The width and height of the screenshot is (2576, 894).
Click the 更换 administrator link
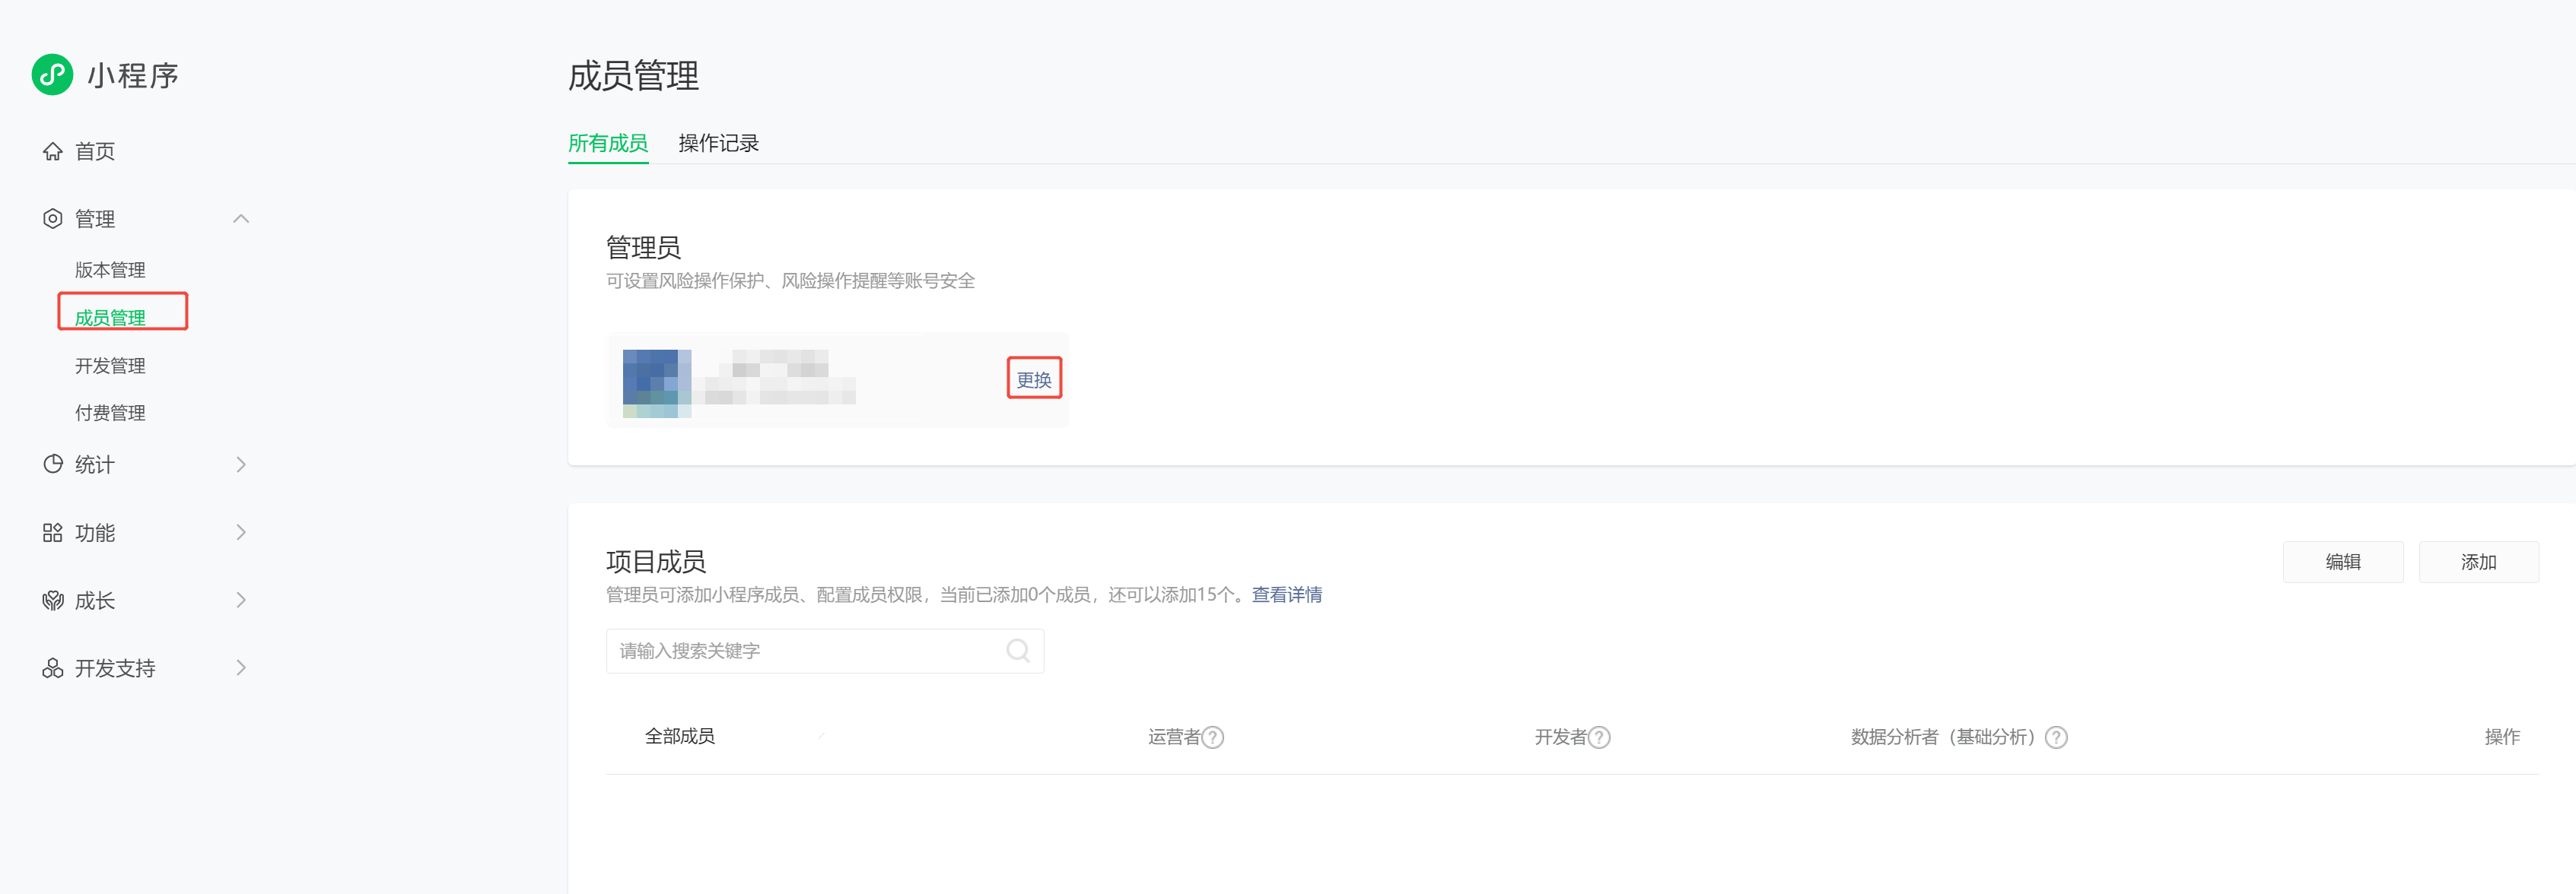[x=1033, y=379]
